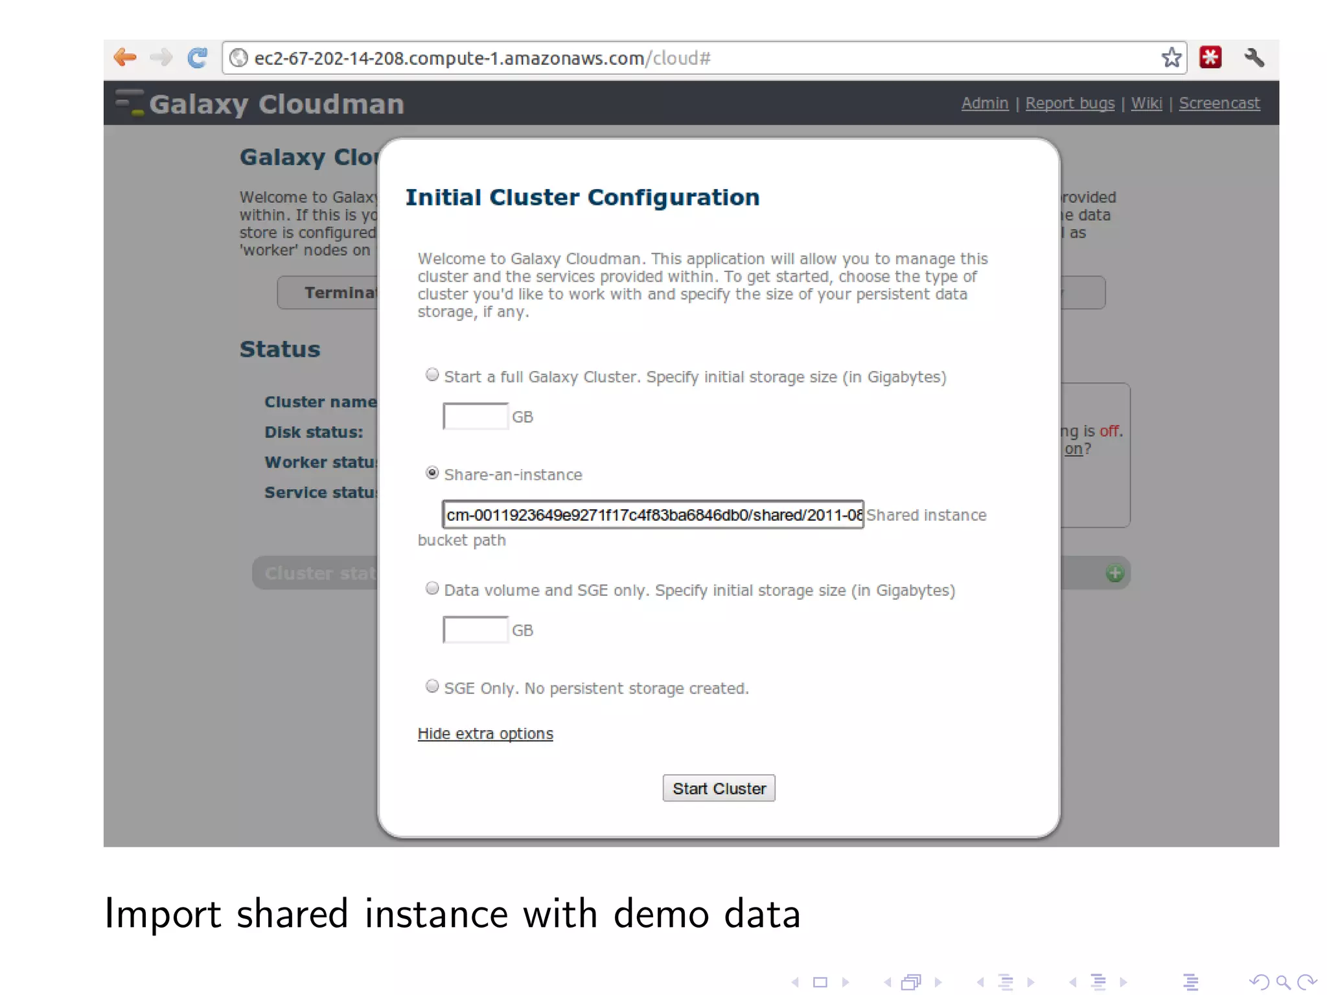Click the 'Shared instance' label text

[x=927, y=515]
